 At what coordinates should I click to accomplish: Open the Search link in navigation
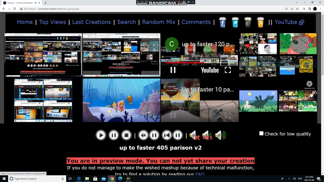point(126,22)
